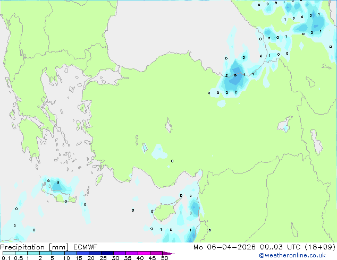
Task: Click the date 'Mo 06-04-2026 00..03 UTC (18+09)'
Action: point(264,247)
